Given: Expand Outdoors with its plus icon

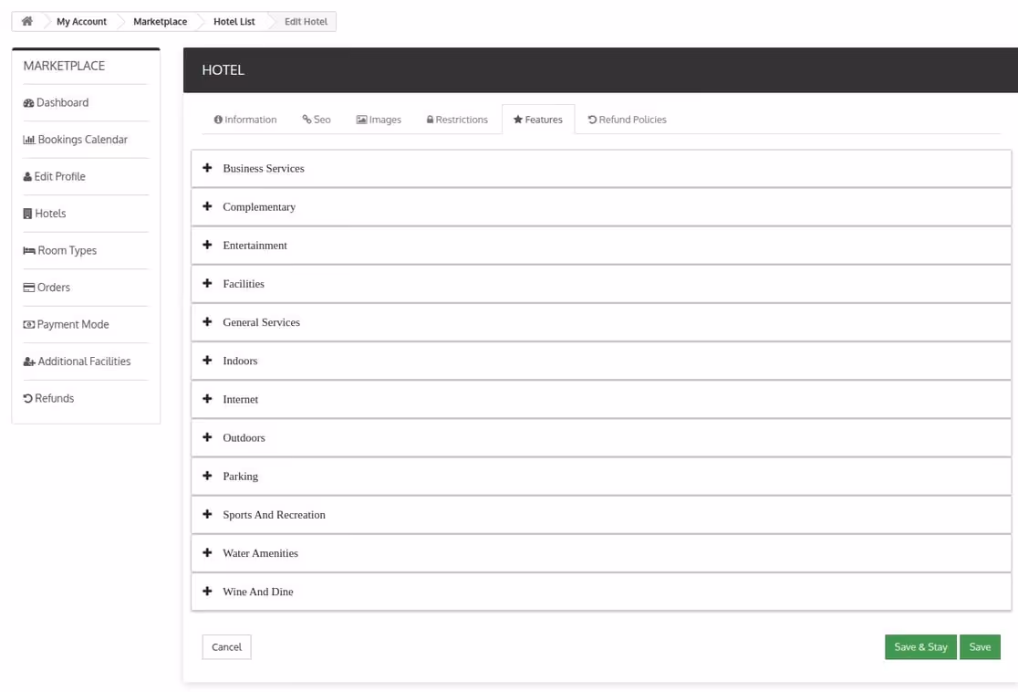Looking at the screenshot, I should 207,436.
